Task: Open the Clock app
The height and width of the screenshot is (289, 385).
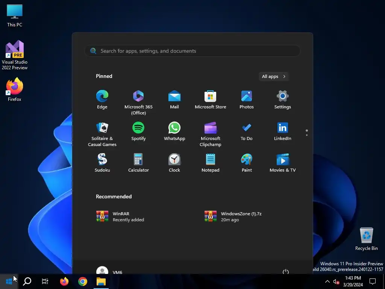Action: (174, 163)
